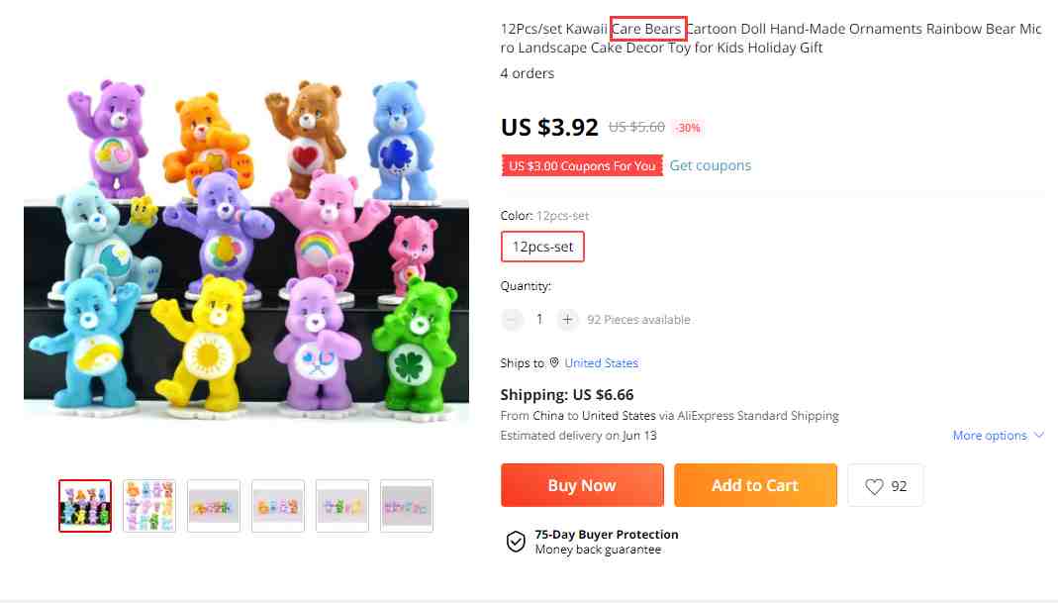Select the third product thumbnail

point(214,506)
